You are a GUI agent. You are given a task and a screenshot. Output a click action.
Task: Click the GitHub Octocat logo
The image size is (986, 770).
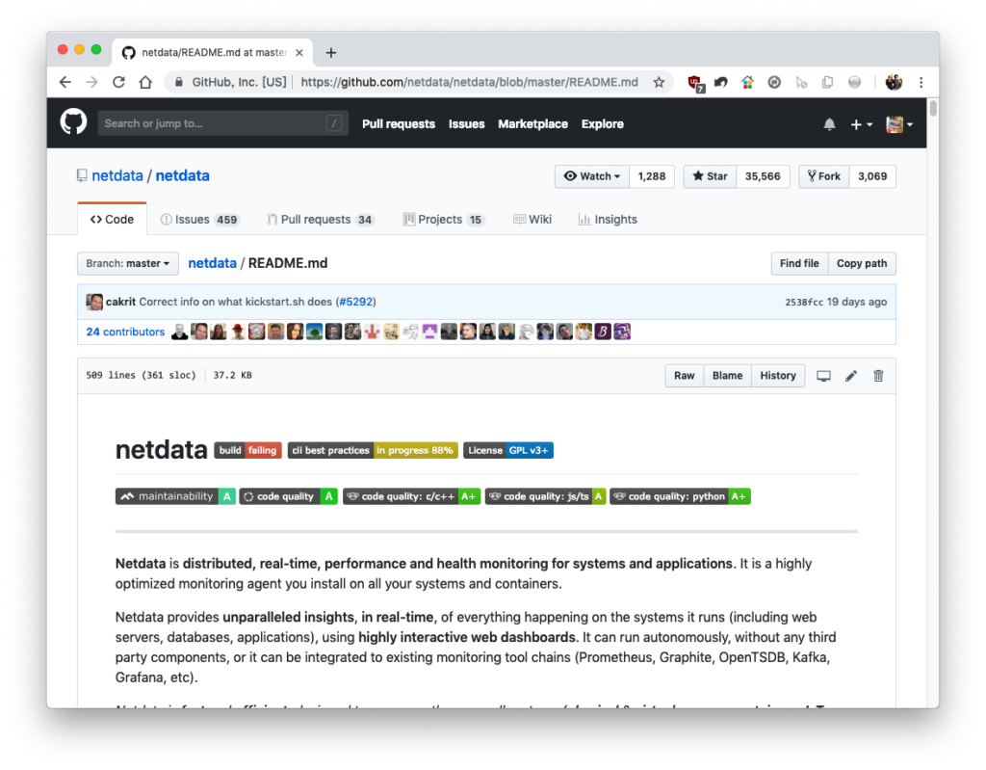point(73,122)
